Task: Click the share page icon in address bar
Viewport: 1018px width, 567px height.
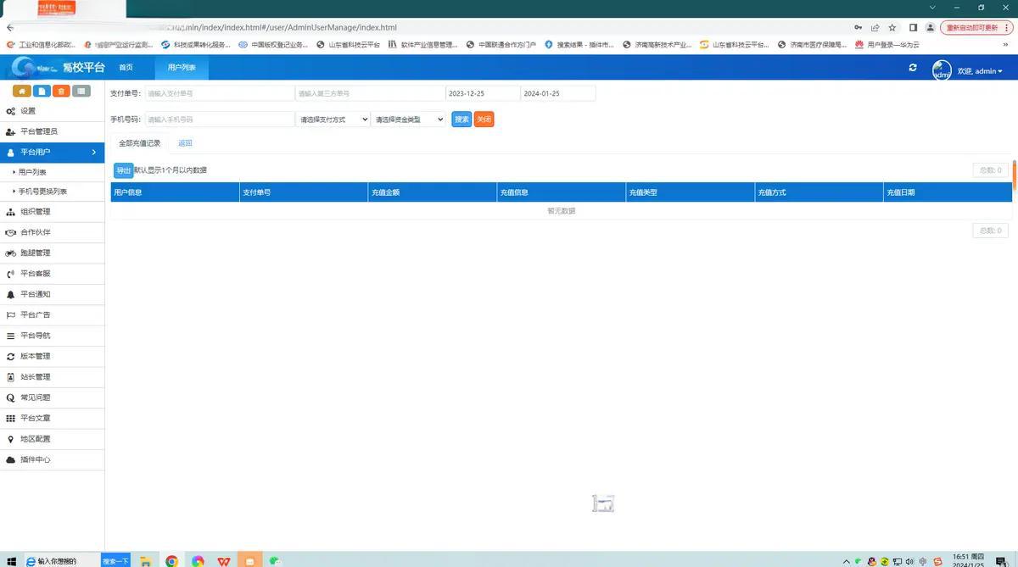Action: 875,27
